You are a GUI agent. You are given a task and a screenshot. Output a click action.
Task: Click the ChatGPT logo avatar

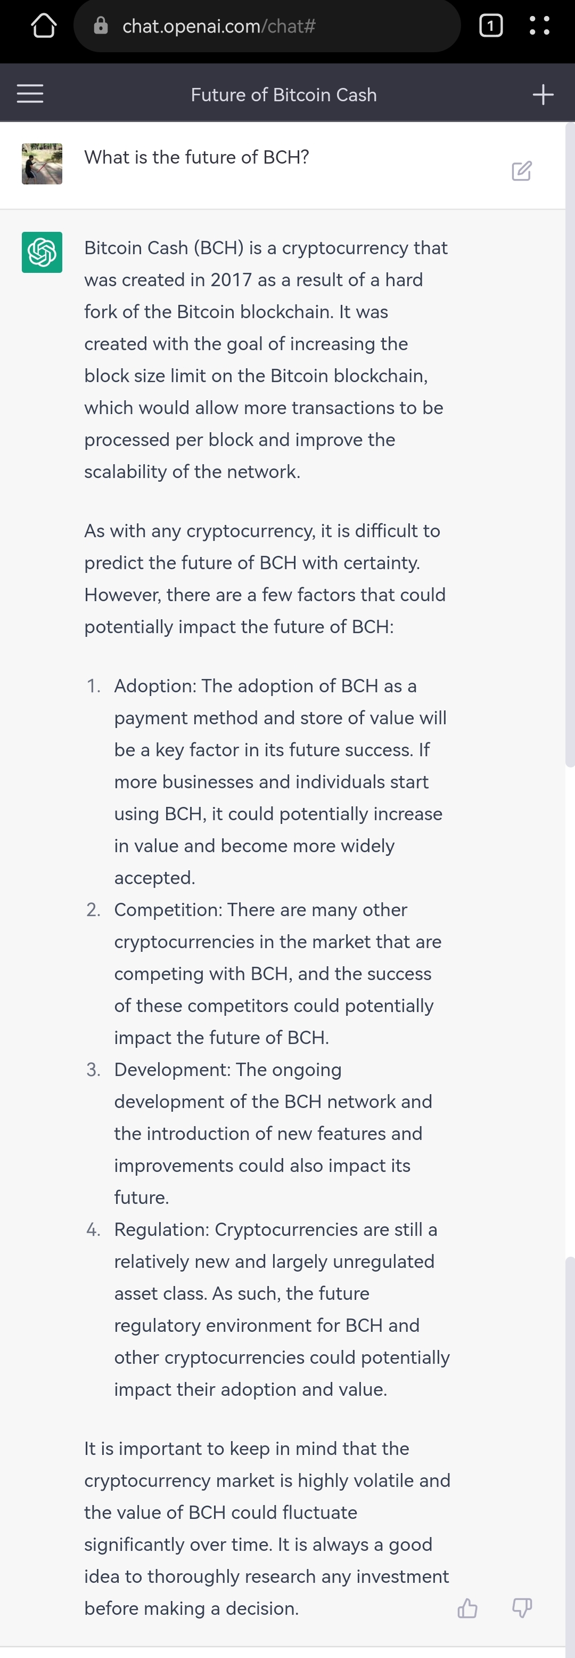42,252
